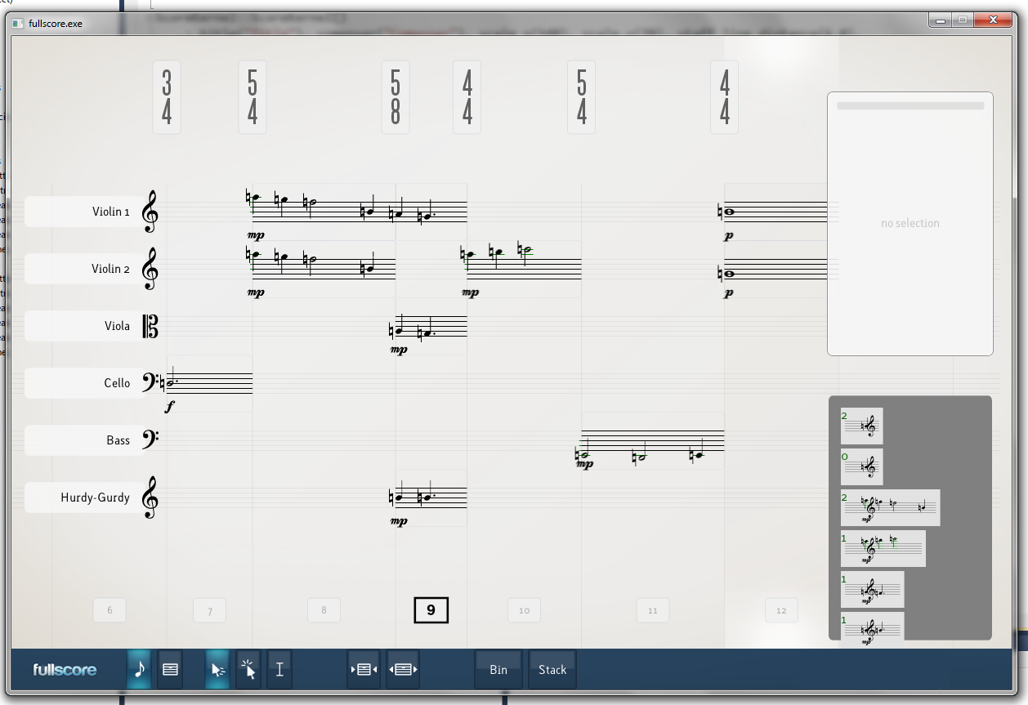
Task: Select the first stack thumbnail labeled 2
Action: (x=862, y=426)
